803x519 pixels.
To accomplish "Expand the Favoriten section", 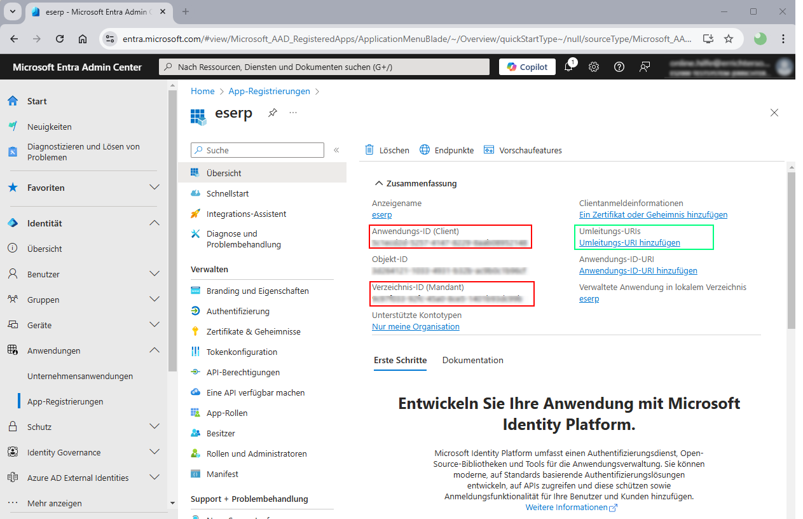I will pos(154,188).
